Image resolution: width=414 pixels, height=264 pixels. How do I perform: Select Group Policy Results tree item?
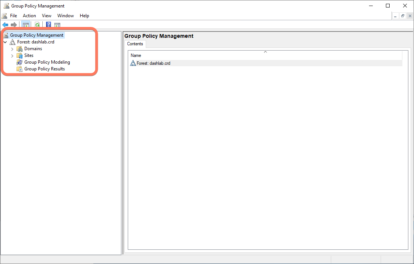tap(44, 69)
